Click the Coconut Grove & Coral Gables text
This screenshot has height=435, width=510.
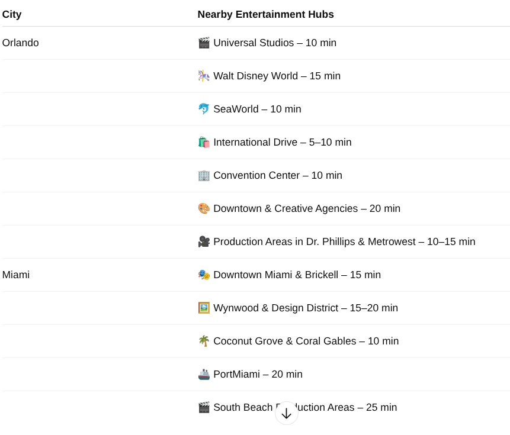click(284, 341)
